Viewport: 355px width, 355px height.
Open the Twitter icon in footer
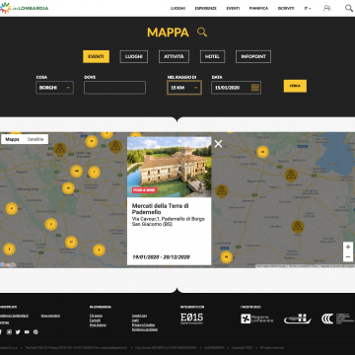[18, 332]
